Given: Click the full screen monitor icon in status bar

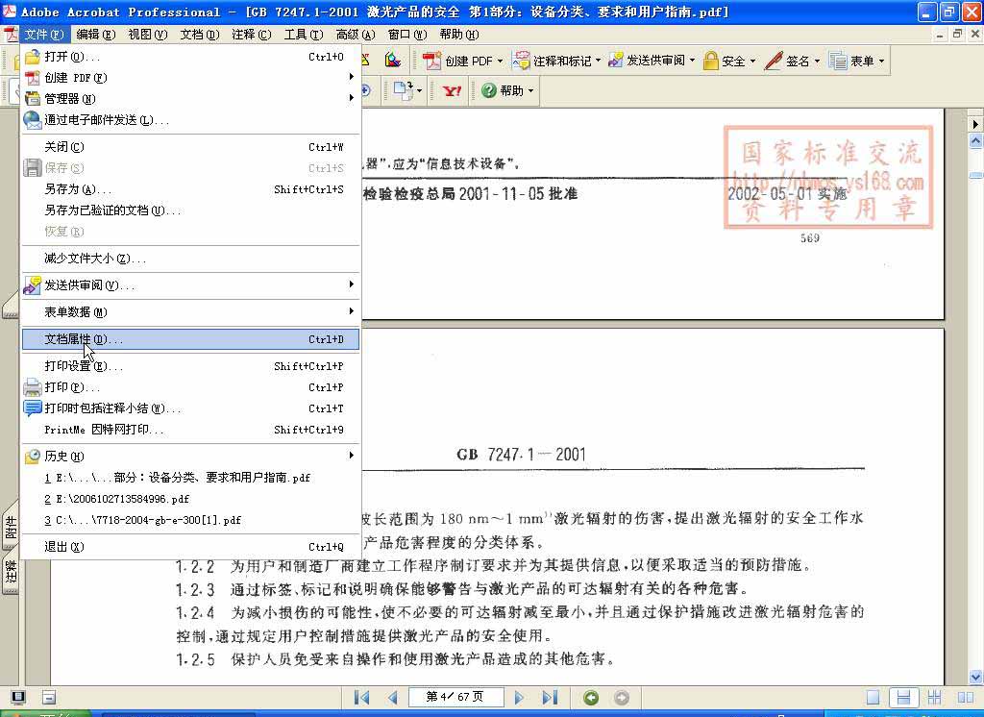Looking at the screenshot, I should tap(18, 697).
